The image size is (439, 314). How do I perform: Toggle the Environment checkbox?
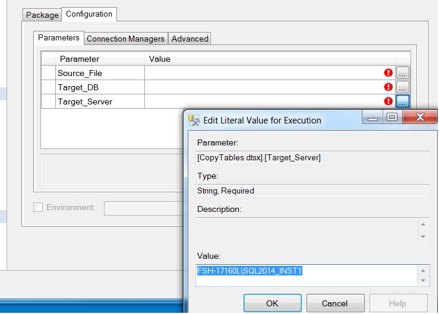38,208
